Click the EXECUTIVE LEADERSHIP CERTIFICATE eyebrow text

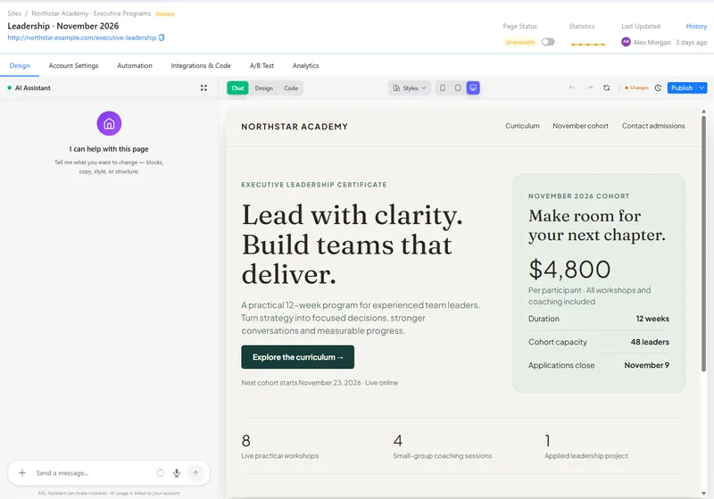click(314, 185)
